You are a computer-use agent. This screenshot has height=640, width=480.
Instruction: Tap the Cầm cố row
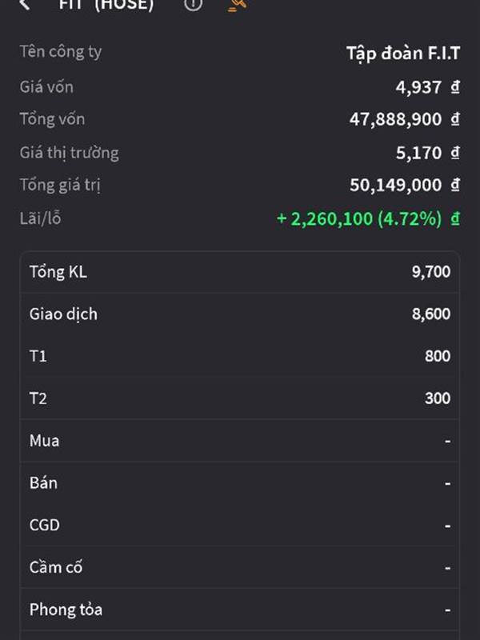[240, 568]
